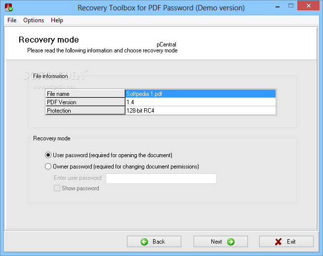Screen dimensions: 323x256
Task: Toggle the Show password checkbox
Action: click(57, 188)
